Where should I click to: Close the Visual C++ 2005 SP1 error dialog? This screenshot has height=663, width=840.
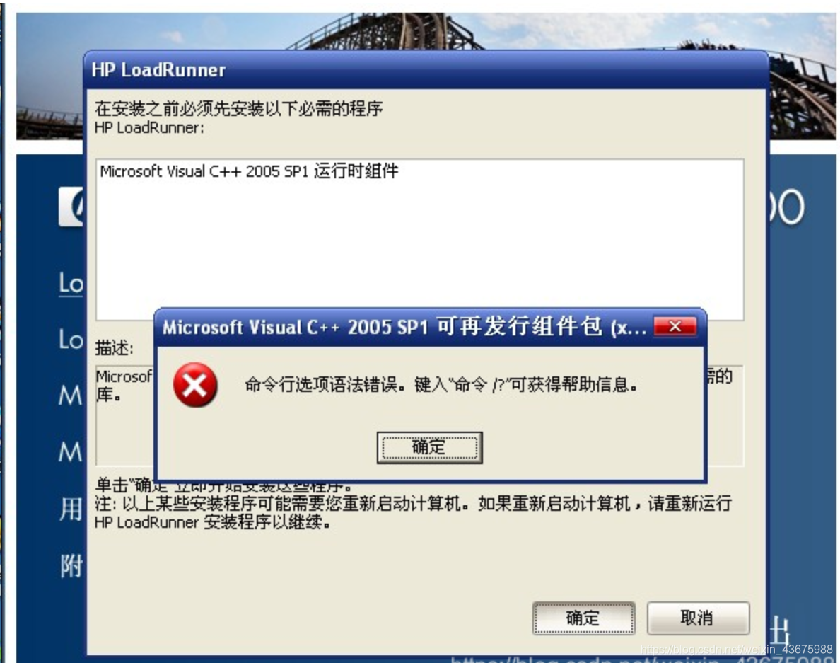675,326
